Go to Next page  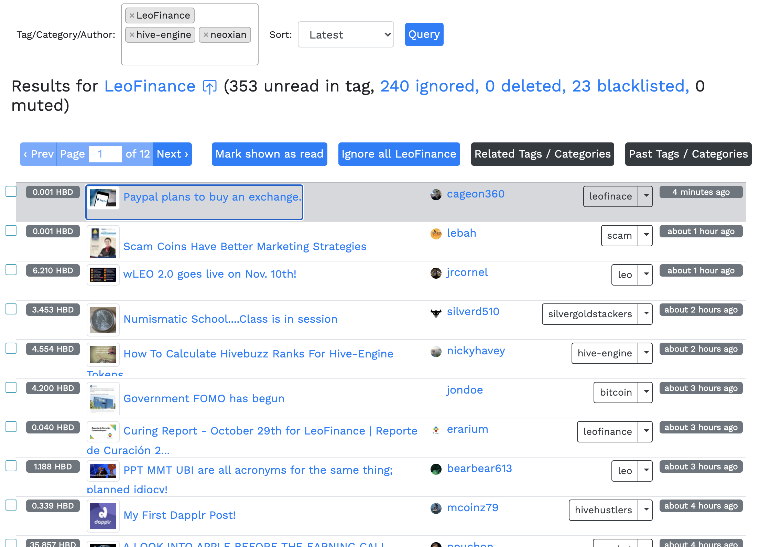[172, 154]
